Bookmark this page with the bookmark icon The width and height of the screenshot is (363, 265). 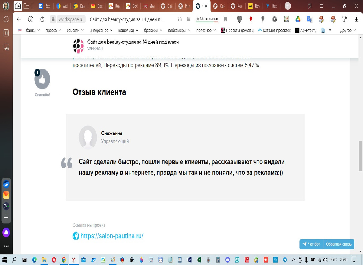[225, 19]
